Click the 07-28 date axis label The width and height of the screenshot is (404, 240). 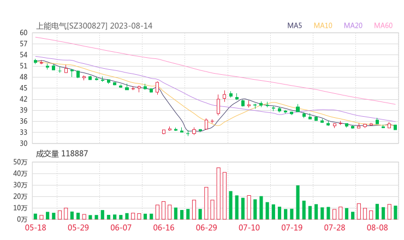tap(335, 227)
